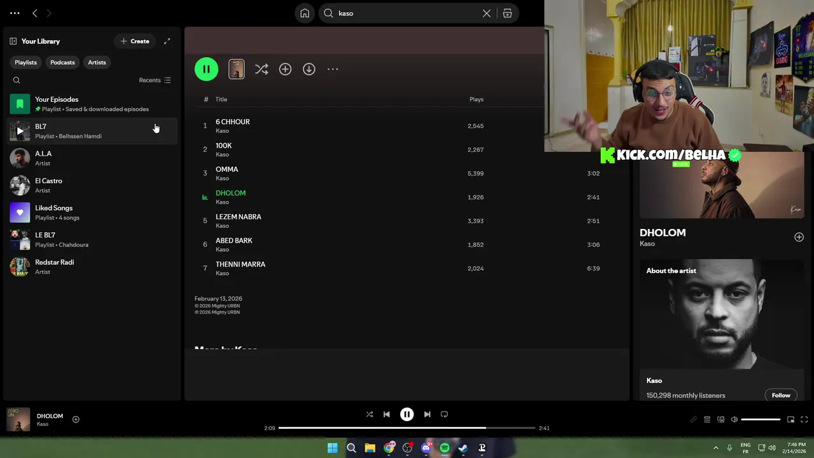
Task: Open Your Episodes playlist
Action: (x=92, y=104)
